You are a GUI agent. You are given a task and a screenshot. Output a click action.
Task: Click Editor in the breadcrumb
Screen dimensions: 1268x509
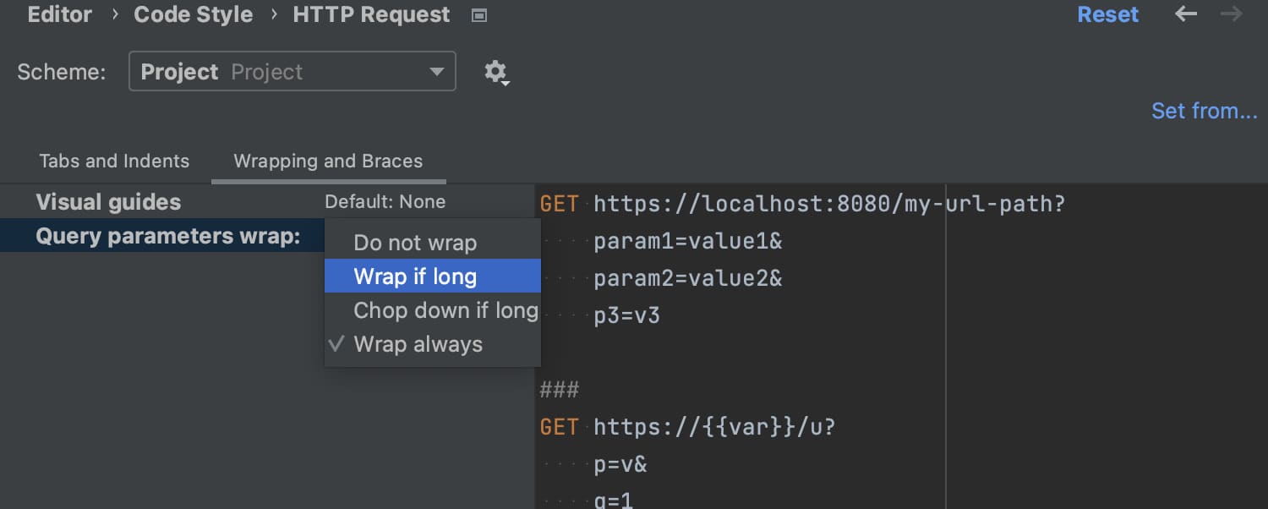point(58,14)
